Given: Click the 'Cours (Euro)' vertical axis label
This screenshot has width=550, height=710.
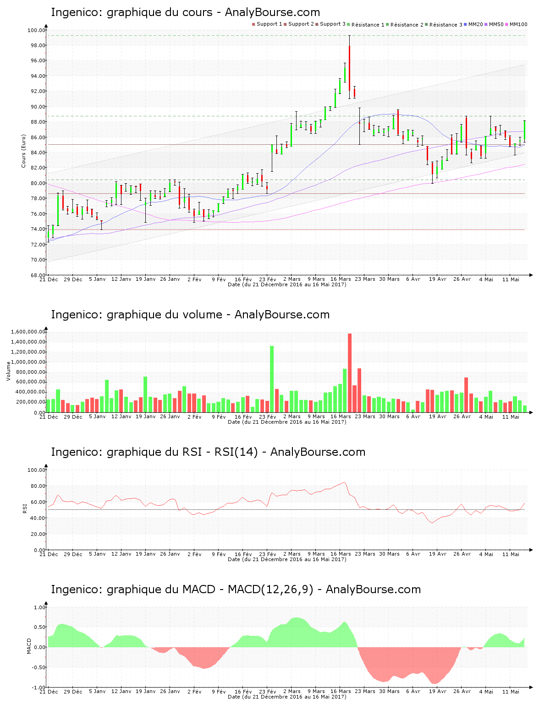Looking at the screenshot, I should [23, 151].
